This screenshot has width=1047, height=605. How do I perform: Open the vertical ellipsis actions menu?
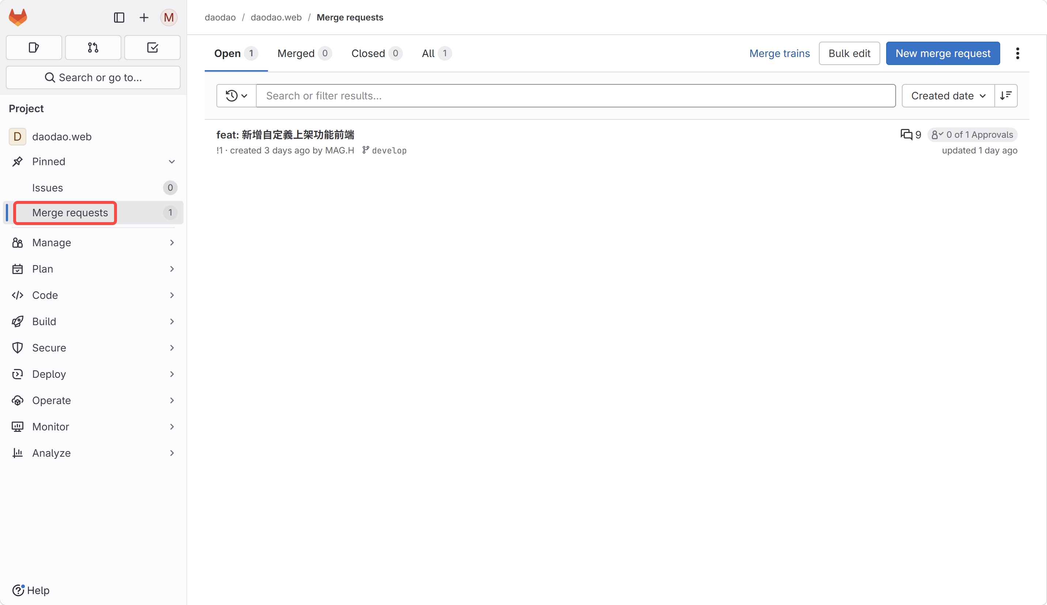[x=1017, y=54]
